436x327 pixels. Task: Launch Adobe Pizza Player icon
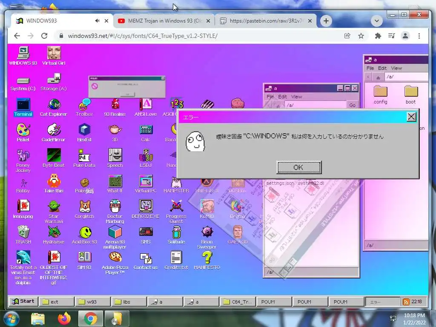pyautogui.click(x=115, y=263)
